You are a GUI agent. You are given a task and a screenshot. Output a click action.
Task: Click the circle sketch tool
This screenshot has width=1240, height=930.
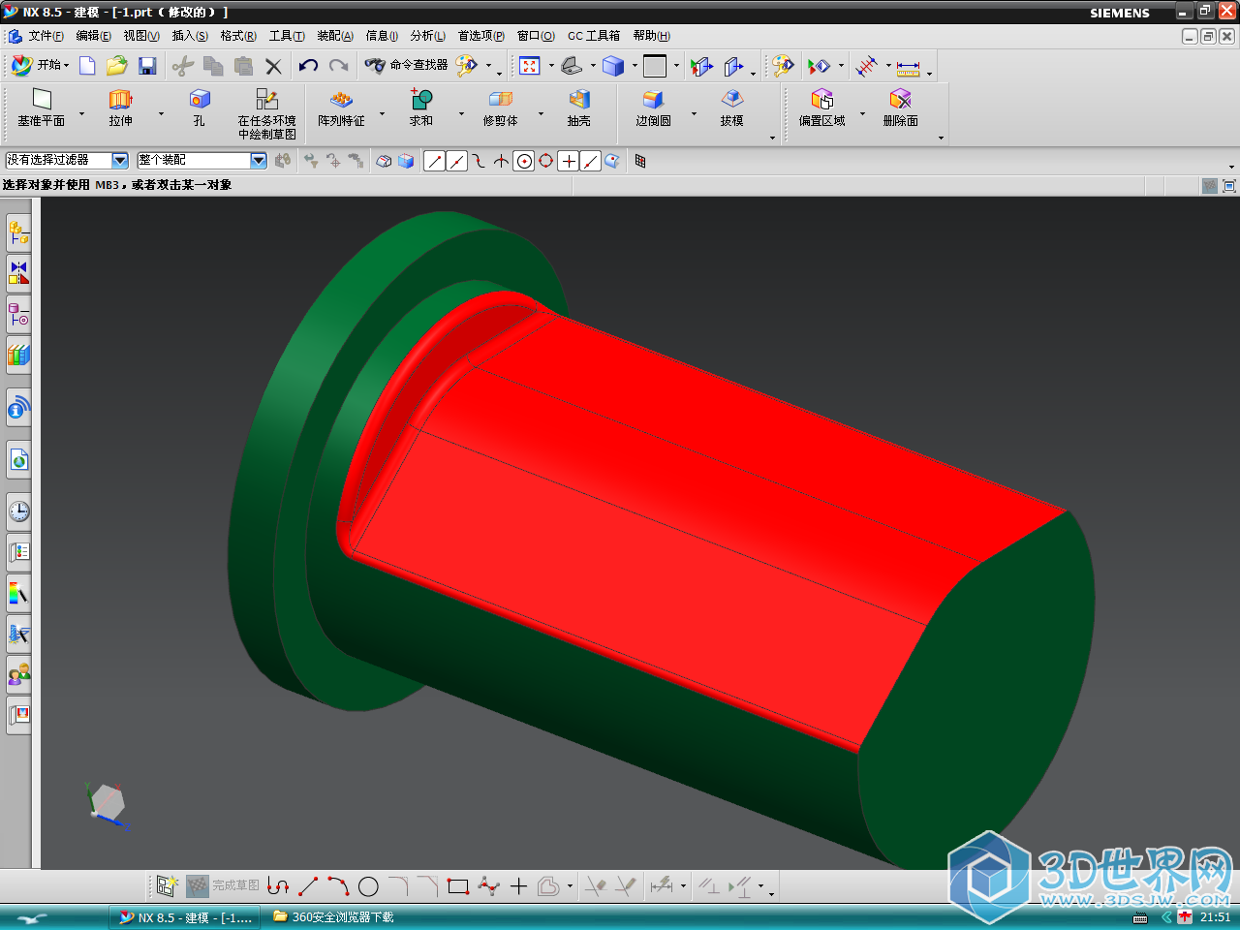(x=368, y=886)
